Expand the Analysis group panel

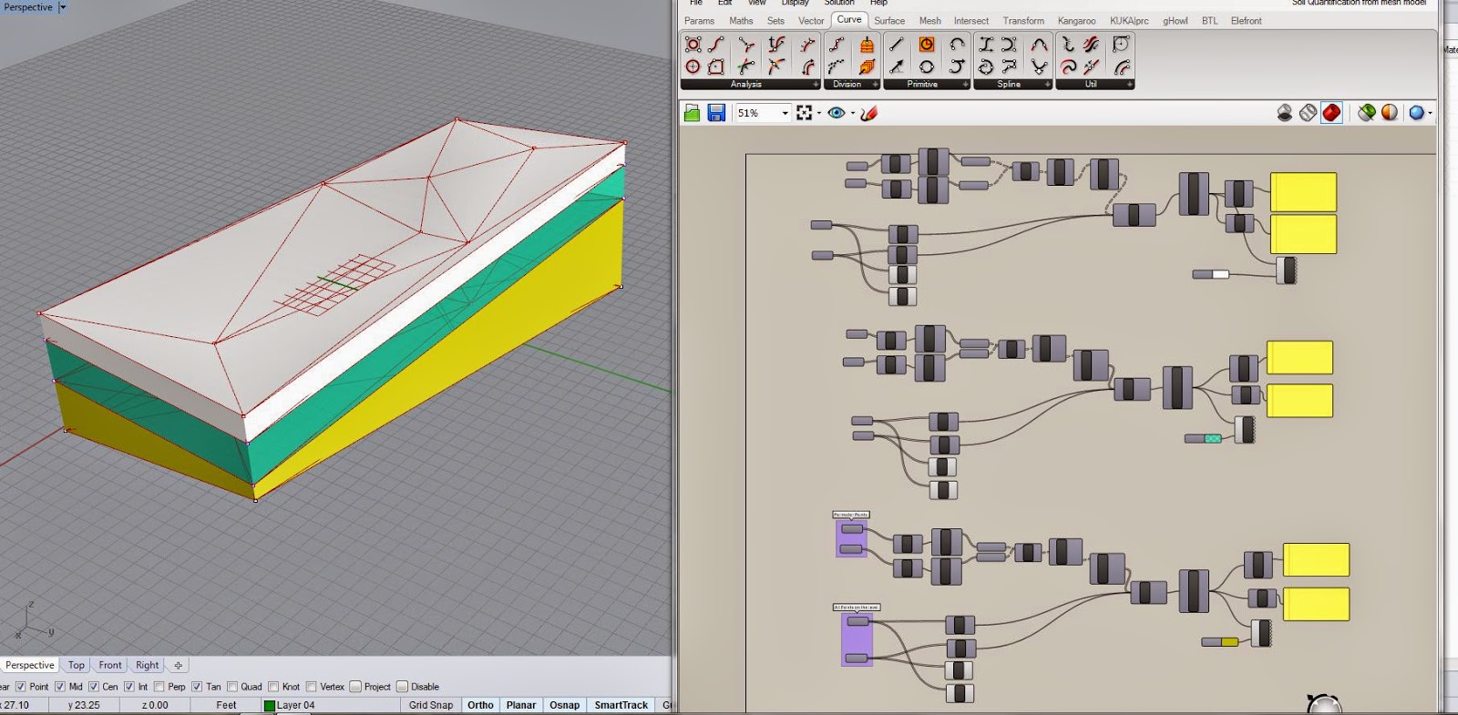(816, 84)
